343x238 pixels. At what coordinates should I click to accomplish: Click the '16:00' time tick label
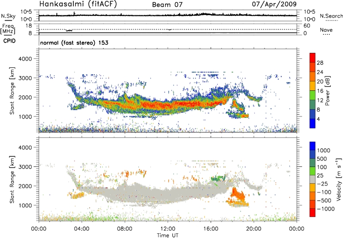pyautogui.click(x=211, y=229)
